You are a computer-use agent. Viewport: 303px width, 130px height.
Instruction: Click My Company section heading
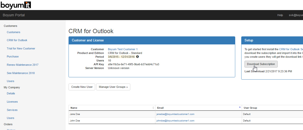point(12,87)
